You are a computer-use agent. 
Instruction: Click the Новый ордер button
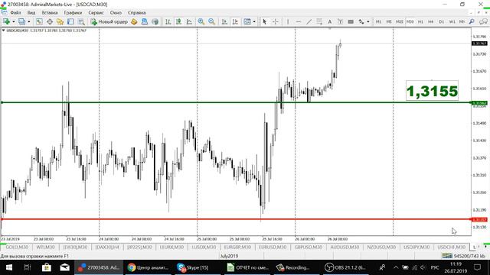109,21
